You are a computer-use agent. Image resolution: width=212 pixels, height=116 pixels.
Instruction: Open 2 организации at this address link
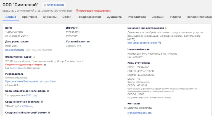tap(17, 68)
